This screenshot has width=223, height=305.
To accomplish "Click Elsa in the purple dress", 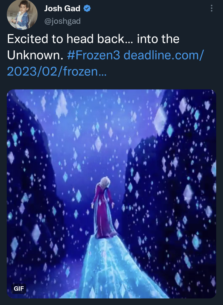I will (103, 207).
